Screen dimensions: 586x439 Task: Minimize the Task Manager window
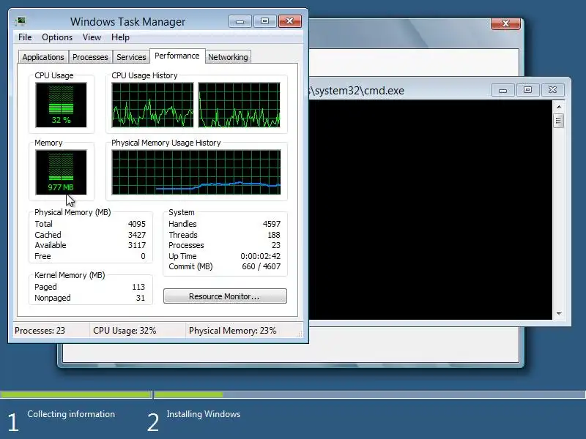point(240,21)
